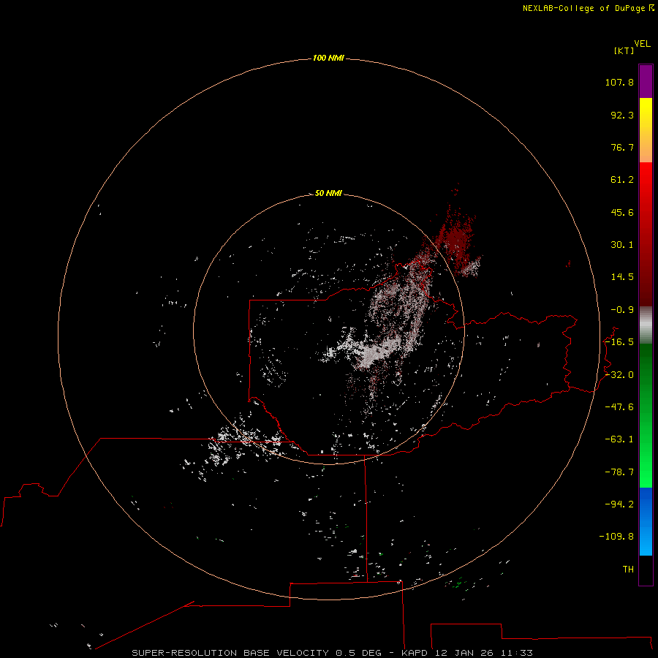Click the 14.5 legend value
This screenshot has height=658, width=658.
click(x=622, y=277)
